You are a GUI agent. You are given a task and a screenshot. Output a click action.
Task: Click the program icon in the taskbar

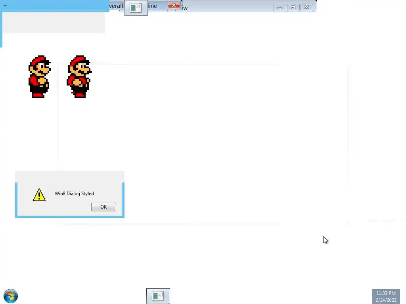tap(158, 296)
